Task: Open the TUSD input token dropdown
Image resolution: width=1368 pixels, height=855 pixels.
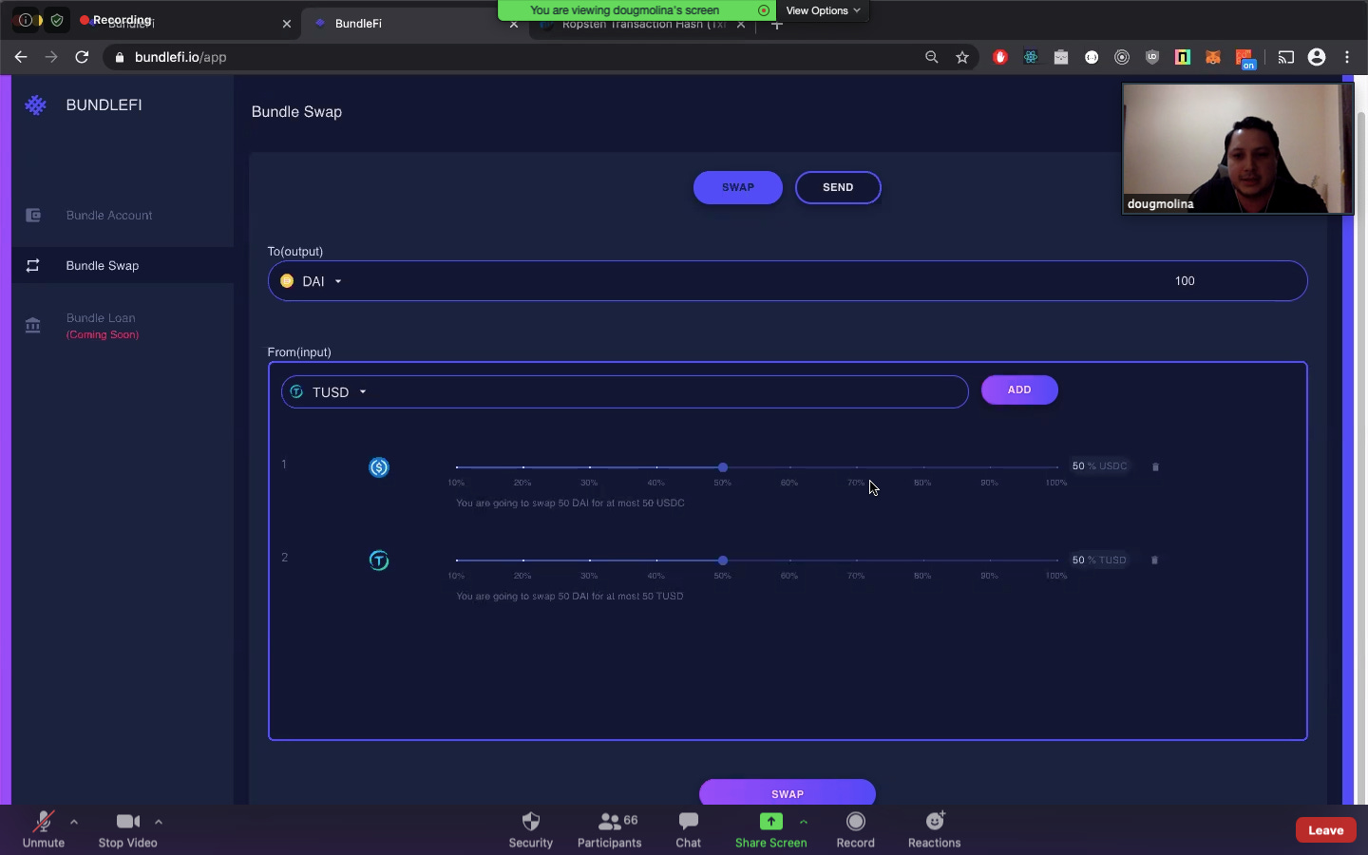Action: coord(329,392)
